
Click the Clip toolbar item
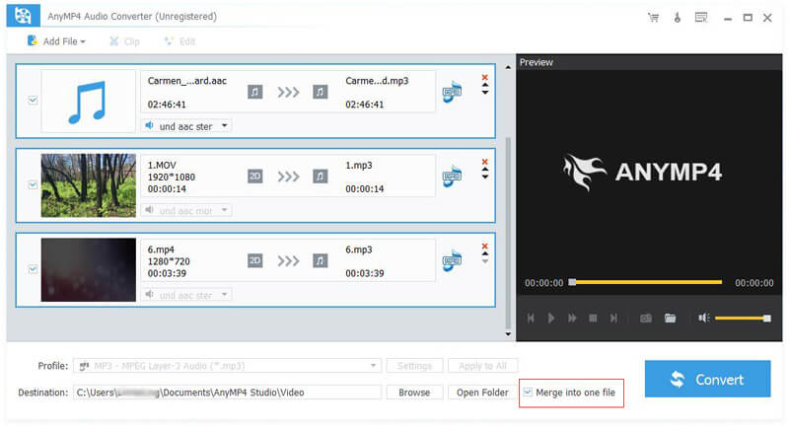(x=124, y=41)
